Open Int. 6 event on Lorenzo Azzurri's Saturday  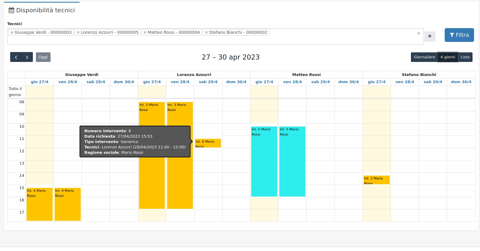[x=208, y=143]
